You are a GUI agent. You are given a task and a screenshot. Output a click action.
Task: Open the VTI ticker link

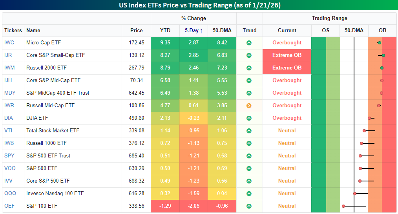point(9,131)
